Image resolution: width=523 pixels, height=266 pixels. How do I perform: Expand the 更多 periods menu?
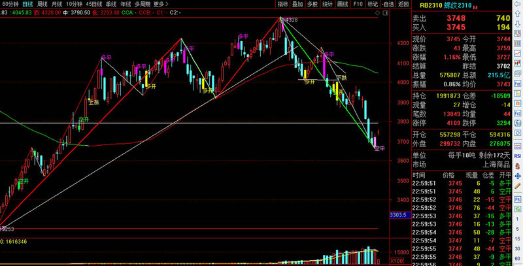160,4
